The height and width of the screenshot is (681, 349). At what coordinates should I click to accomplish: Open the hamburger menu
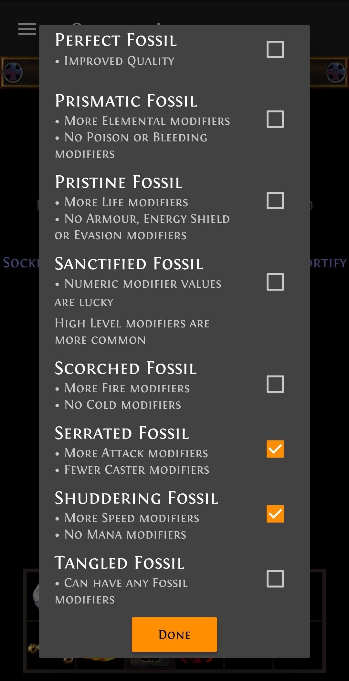(27, 29)
